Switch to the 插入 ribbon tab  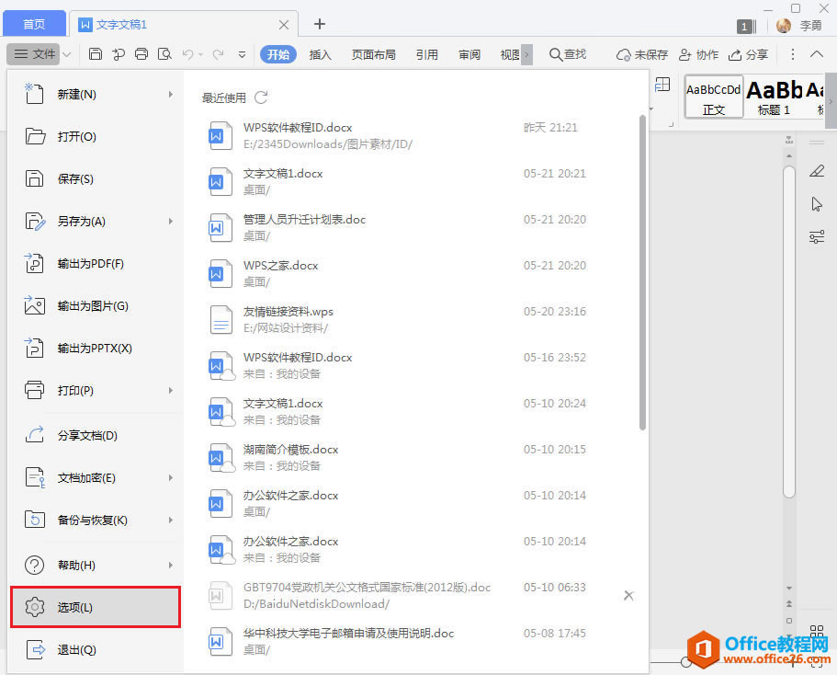click(x=321, y=54)
